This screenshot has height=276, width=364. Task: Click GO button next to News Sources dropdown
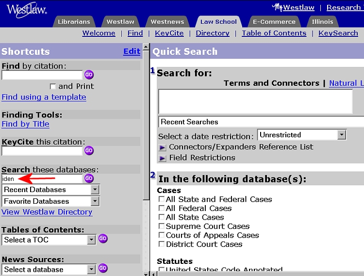tap(103, 268)
